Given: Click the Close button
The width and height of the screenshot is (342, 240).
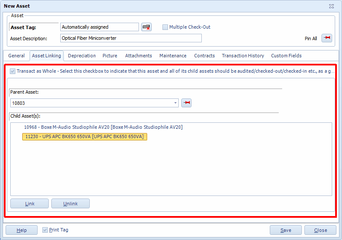Looking at the screenshot, I should (320, 230).
